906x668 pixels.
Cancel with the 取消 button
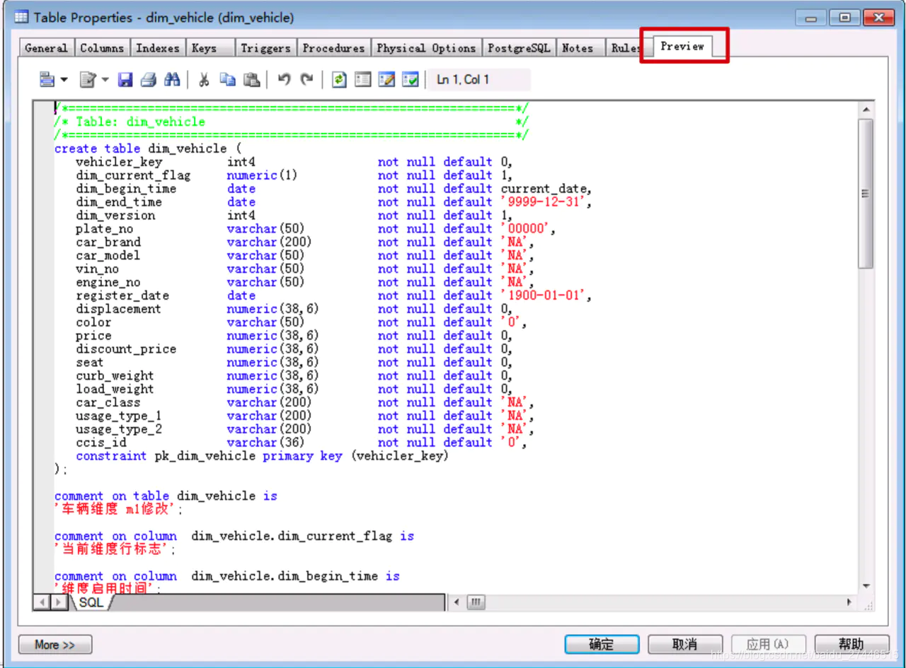pyautogui.click(x=685, y=645)
